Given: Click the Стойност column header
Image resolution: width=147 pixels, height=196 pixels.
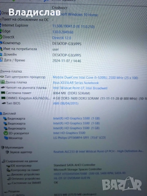Looking at the screenshot, I should pyautogui.click(x=60, y=8).
